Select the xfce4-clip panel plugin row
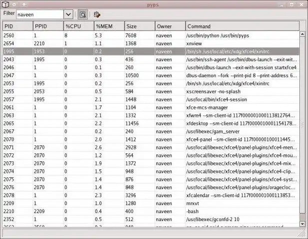 point(151,171)
